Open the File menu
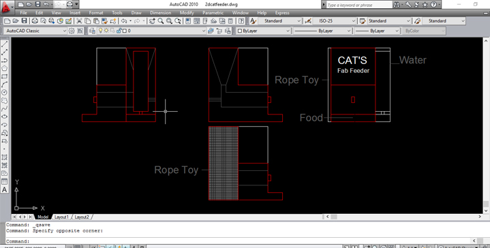The height and width of the screenshot is (248, 490). [23, 13]
